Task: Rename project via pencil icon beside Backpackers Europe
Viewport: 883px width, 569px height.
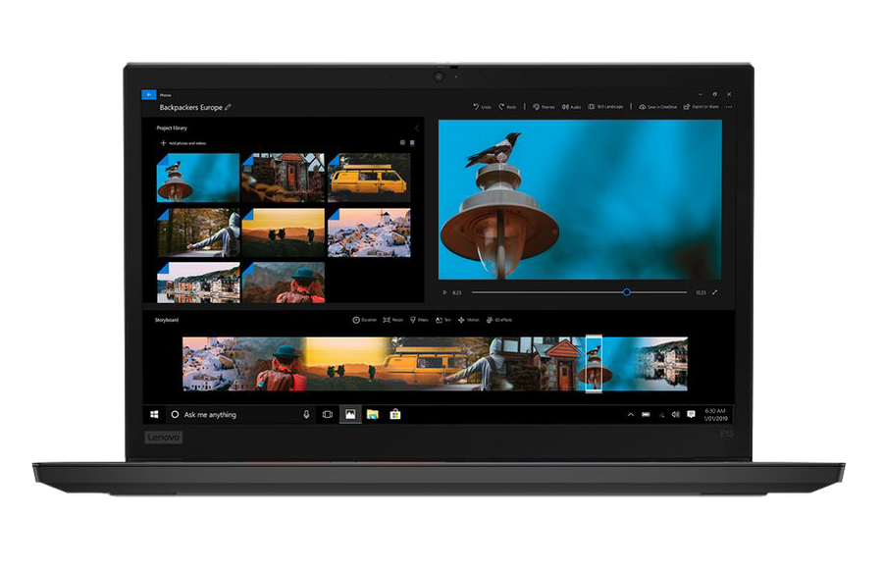Action: 228,107
